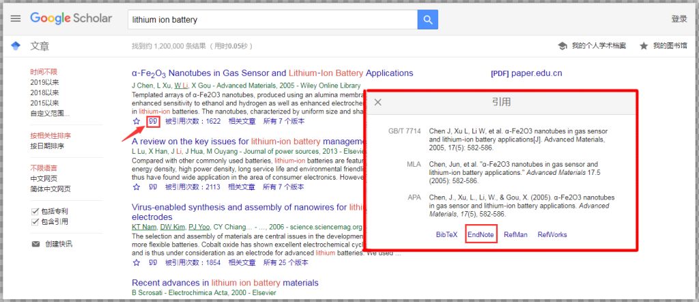Cite the result with 2113 citations

(x=153, y=187)
